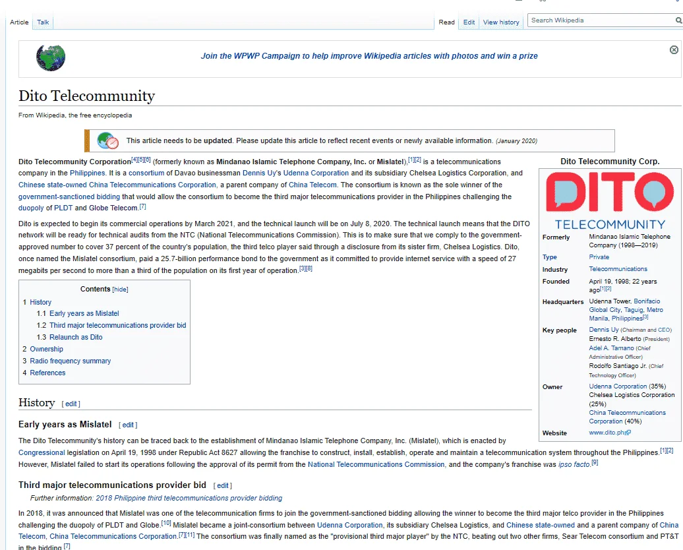Open citation [7] after Globe Telecom
Viewport: 683px width, 550px height.
tap(142, 206)
